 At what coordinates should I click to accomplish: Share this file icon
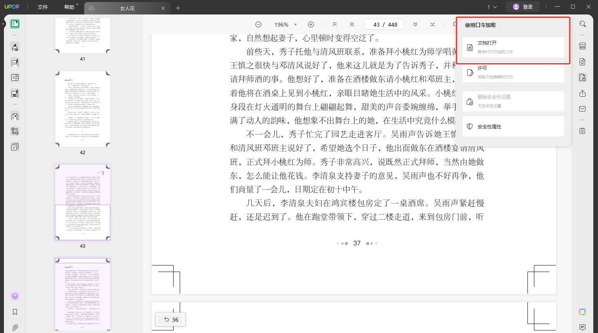(583, 93)
